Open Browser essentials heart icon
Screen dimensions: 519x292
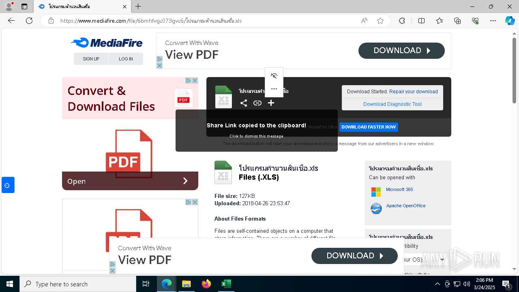point(475,21)
